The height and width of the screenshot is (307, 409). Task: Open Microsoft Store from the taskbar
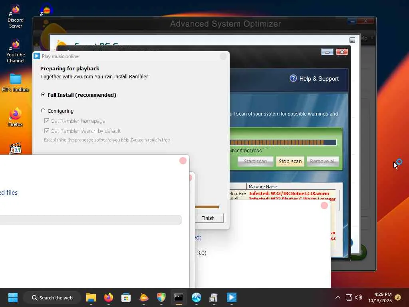[x=126, y=297]
